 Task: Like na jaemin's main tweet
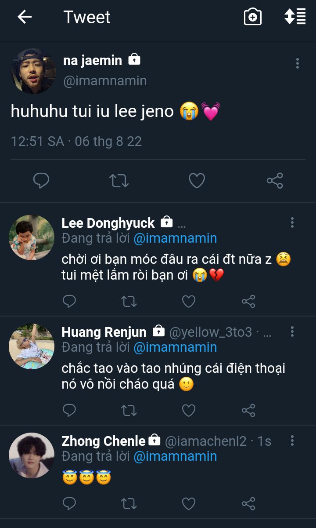(x=197, y=181)
